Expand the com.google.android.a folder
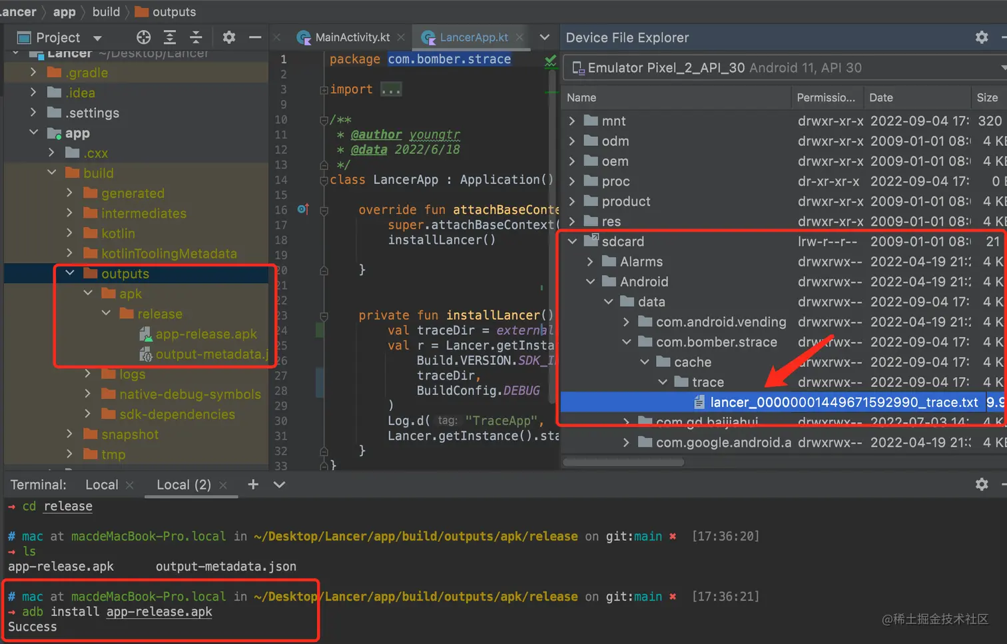The width and height of the screenshot is (1007, 644). [627, 442]
